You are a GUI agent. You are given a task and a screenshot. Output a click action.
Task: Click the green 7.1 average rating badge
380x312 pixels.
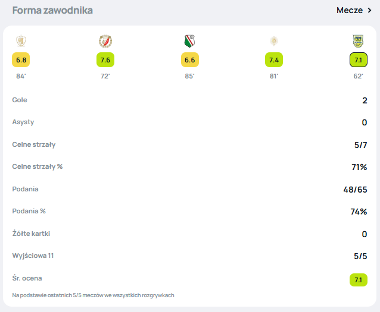point(359,280)
